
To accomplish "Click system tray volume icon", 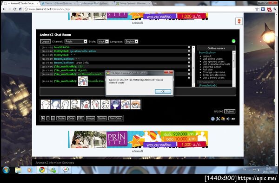I will 259,170.
